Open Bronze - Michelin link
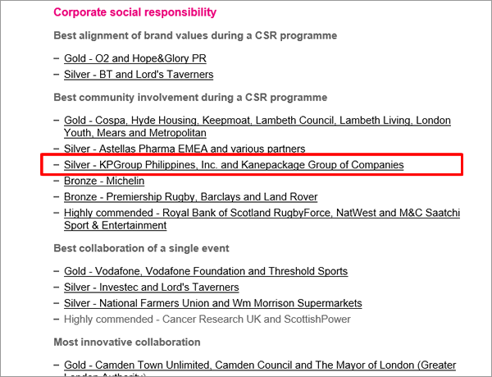This screenshot has width=492, height=377. (104, 181)
